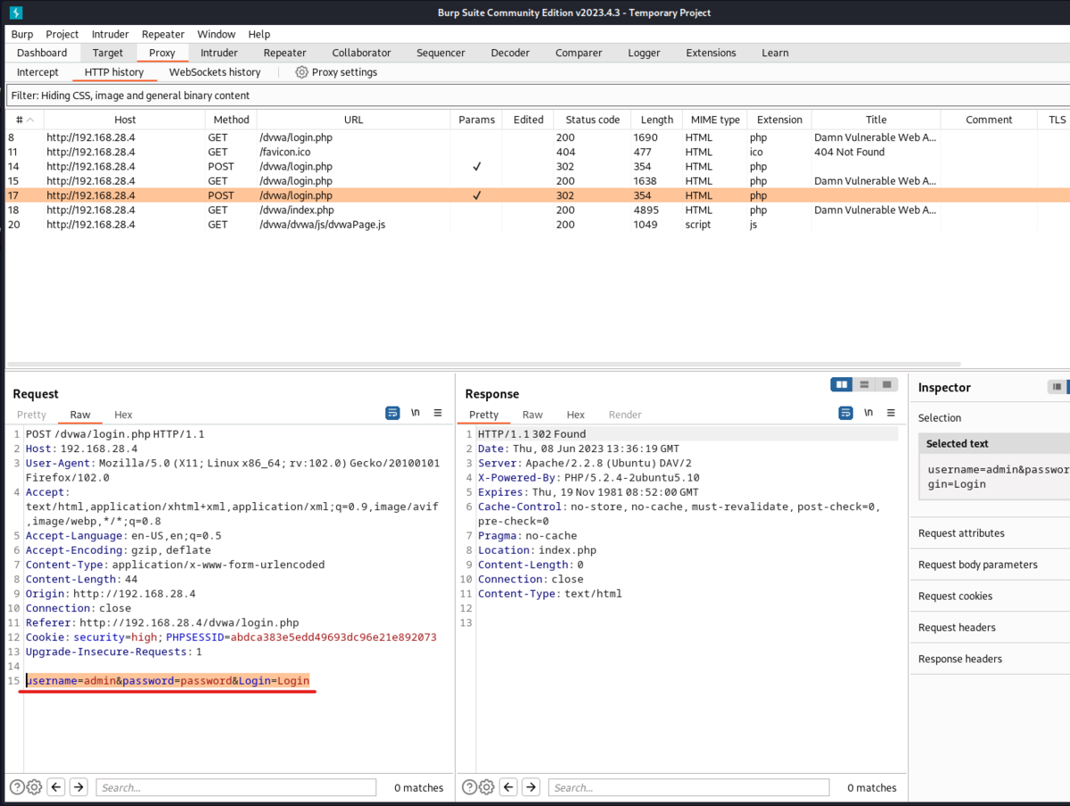Go to next match in Response search
Image resolution: width=1070 pixels, height=806 pixels.
[531, 786]
